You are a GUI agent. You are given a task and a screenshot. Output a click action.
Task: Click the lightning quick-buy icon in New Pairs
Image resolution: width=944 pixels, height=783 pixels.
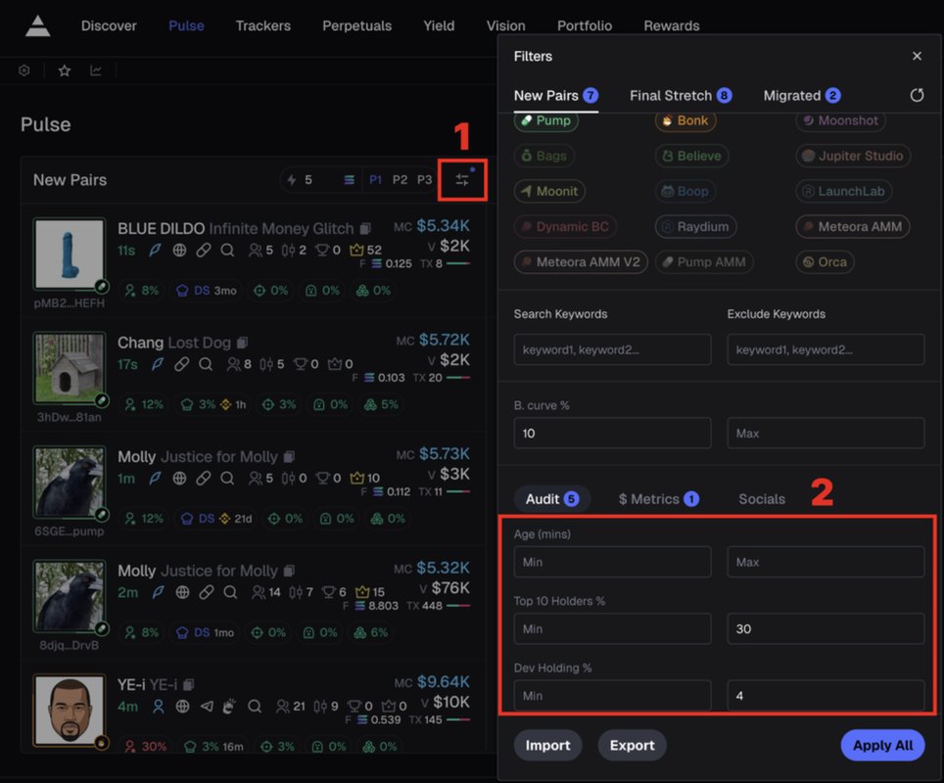[292, 180]
